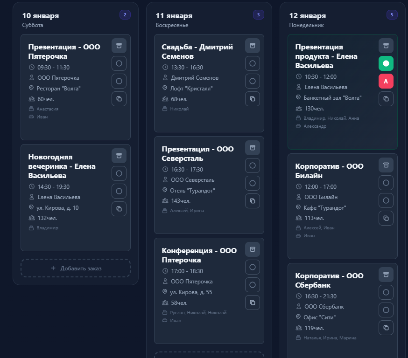Open the Корпоратив - ООО Сбербанк card title
Screen dimensions: 408x358
329,280
